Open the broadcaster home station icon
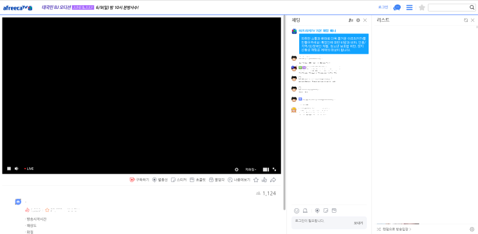The height and width of the screenshot is (234, 478). tap(18, 202)
